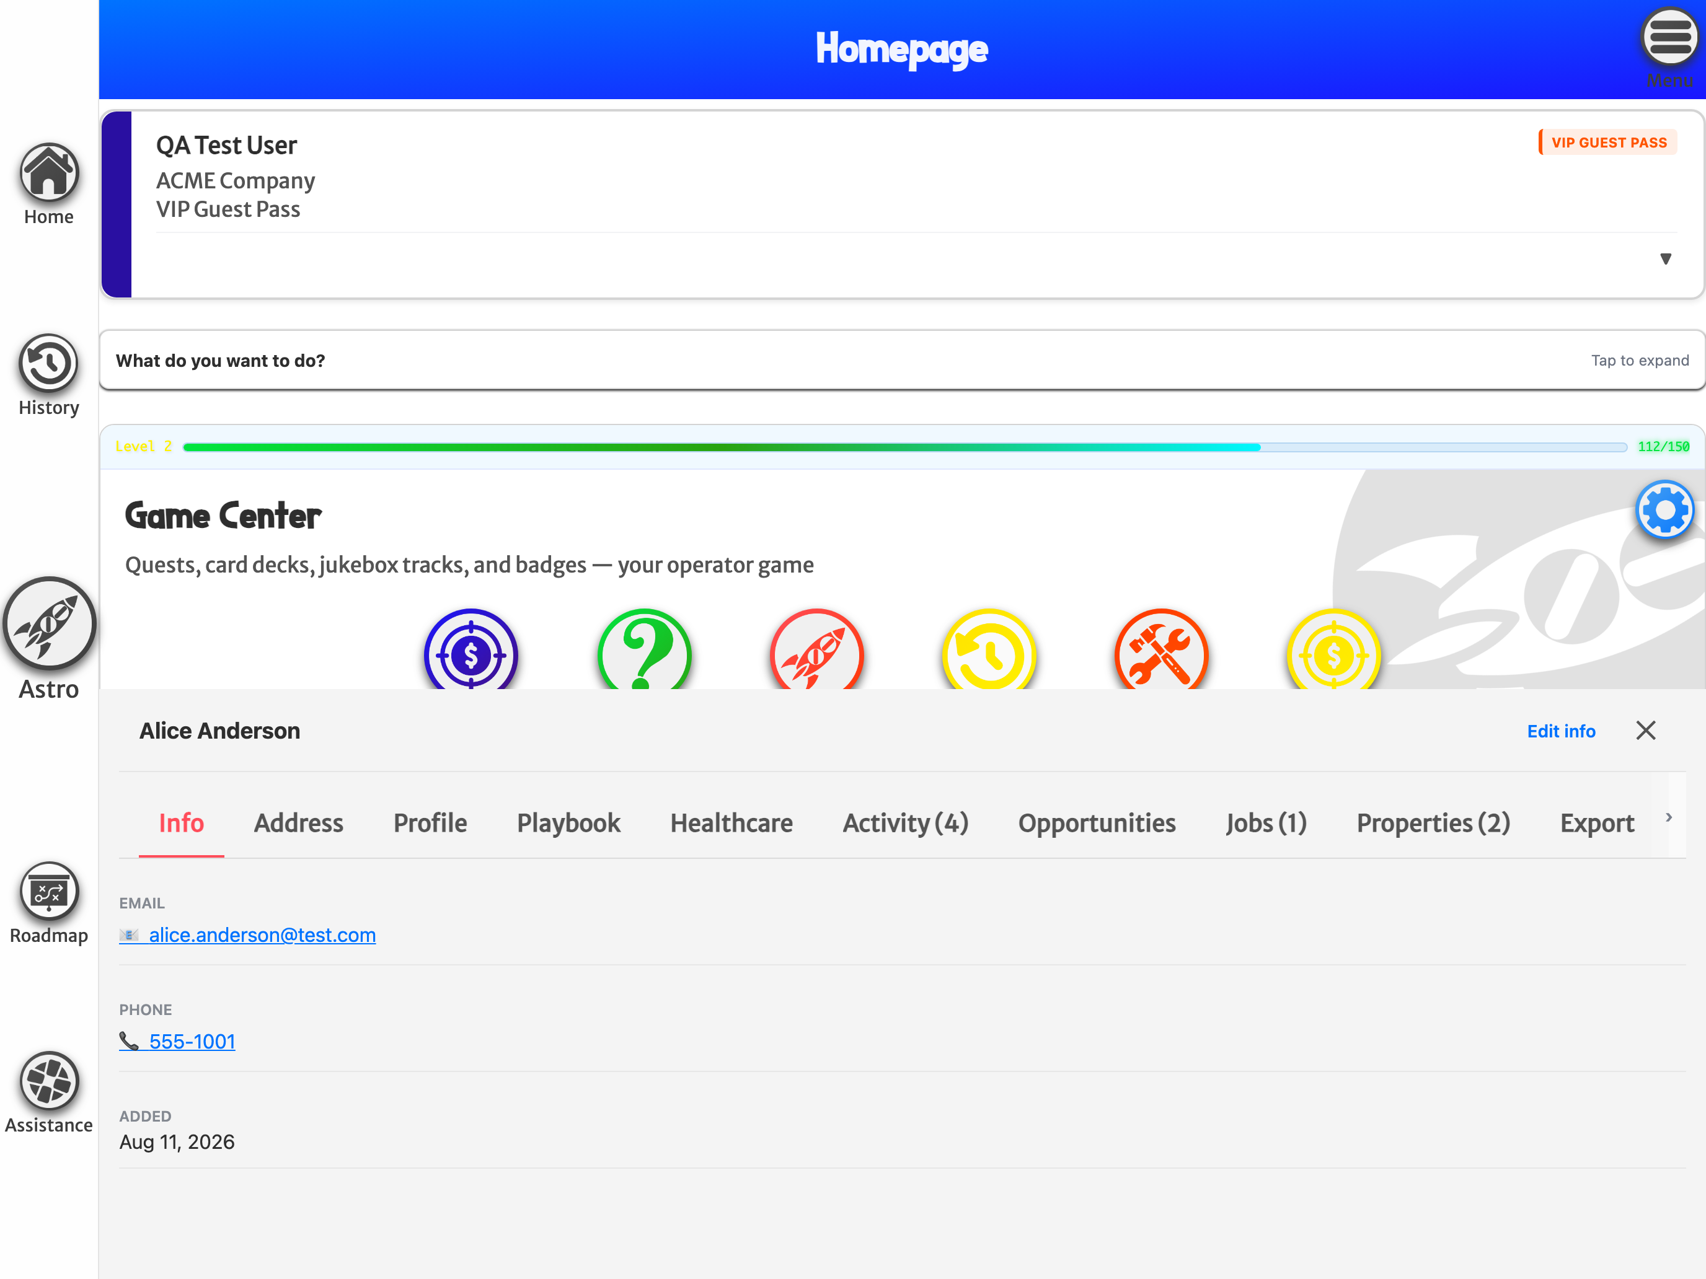Open the Properties (2) tab
The image size is (1706, 1279).
tap(1433, 824)
